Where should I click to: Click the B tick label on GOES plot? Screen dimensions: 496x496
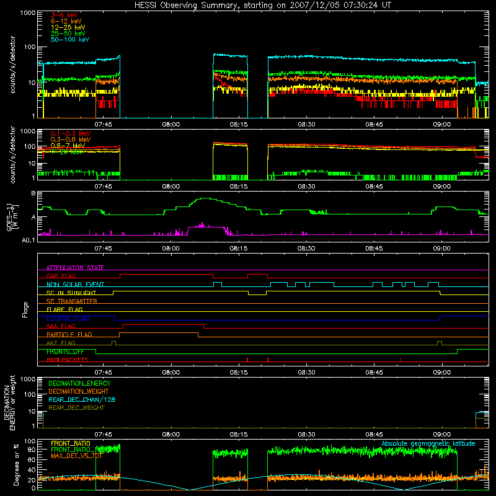(x=33, y=193)
